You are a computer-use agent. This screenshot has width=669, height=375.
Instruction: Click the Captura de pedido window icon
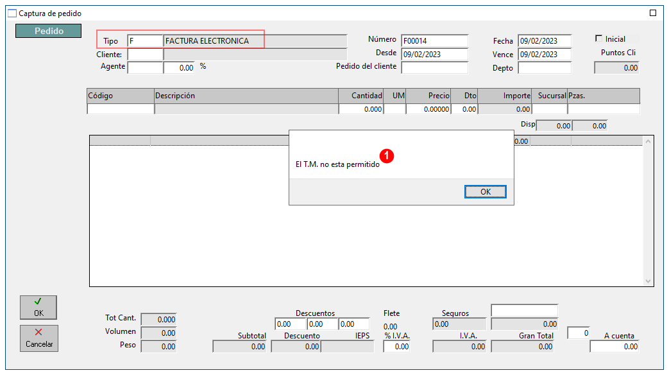[12, 13]
